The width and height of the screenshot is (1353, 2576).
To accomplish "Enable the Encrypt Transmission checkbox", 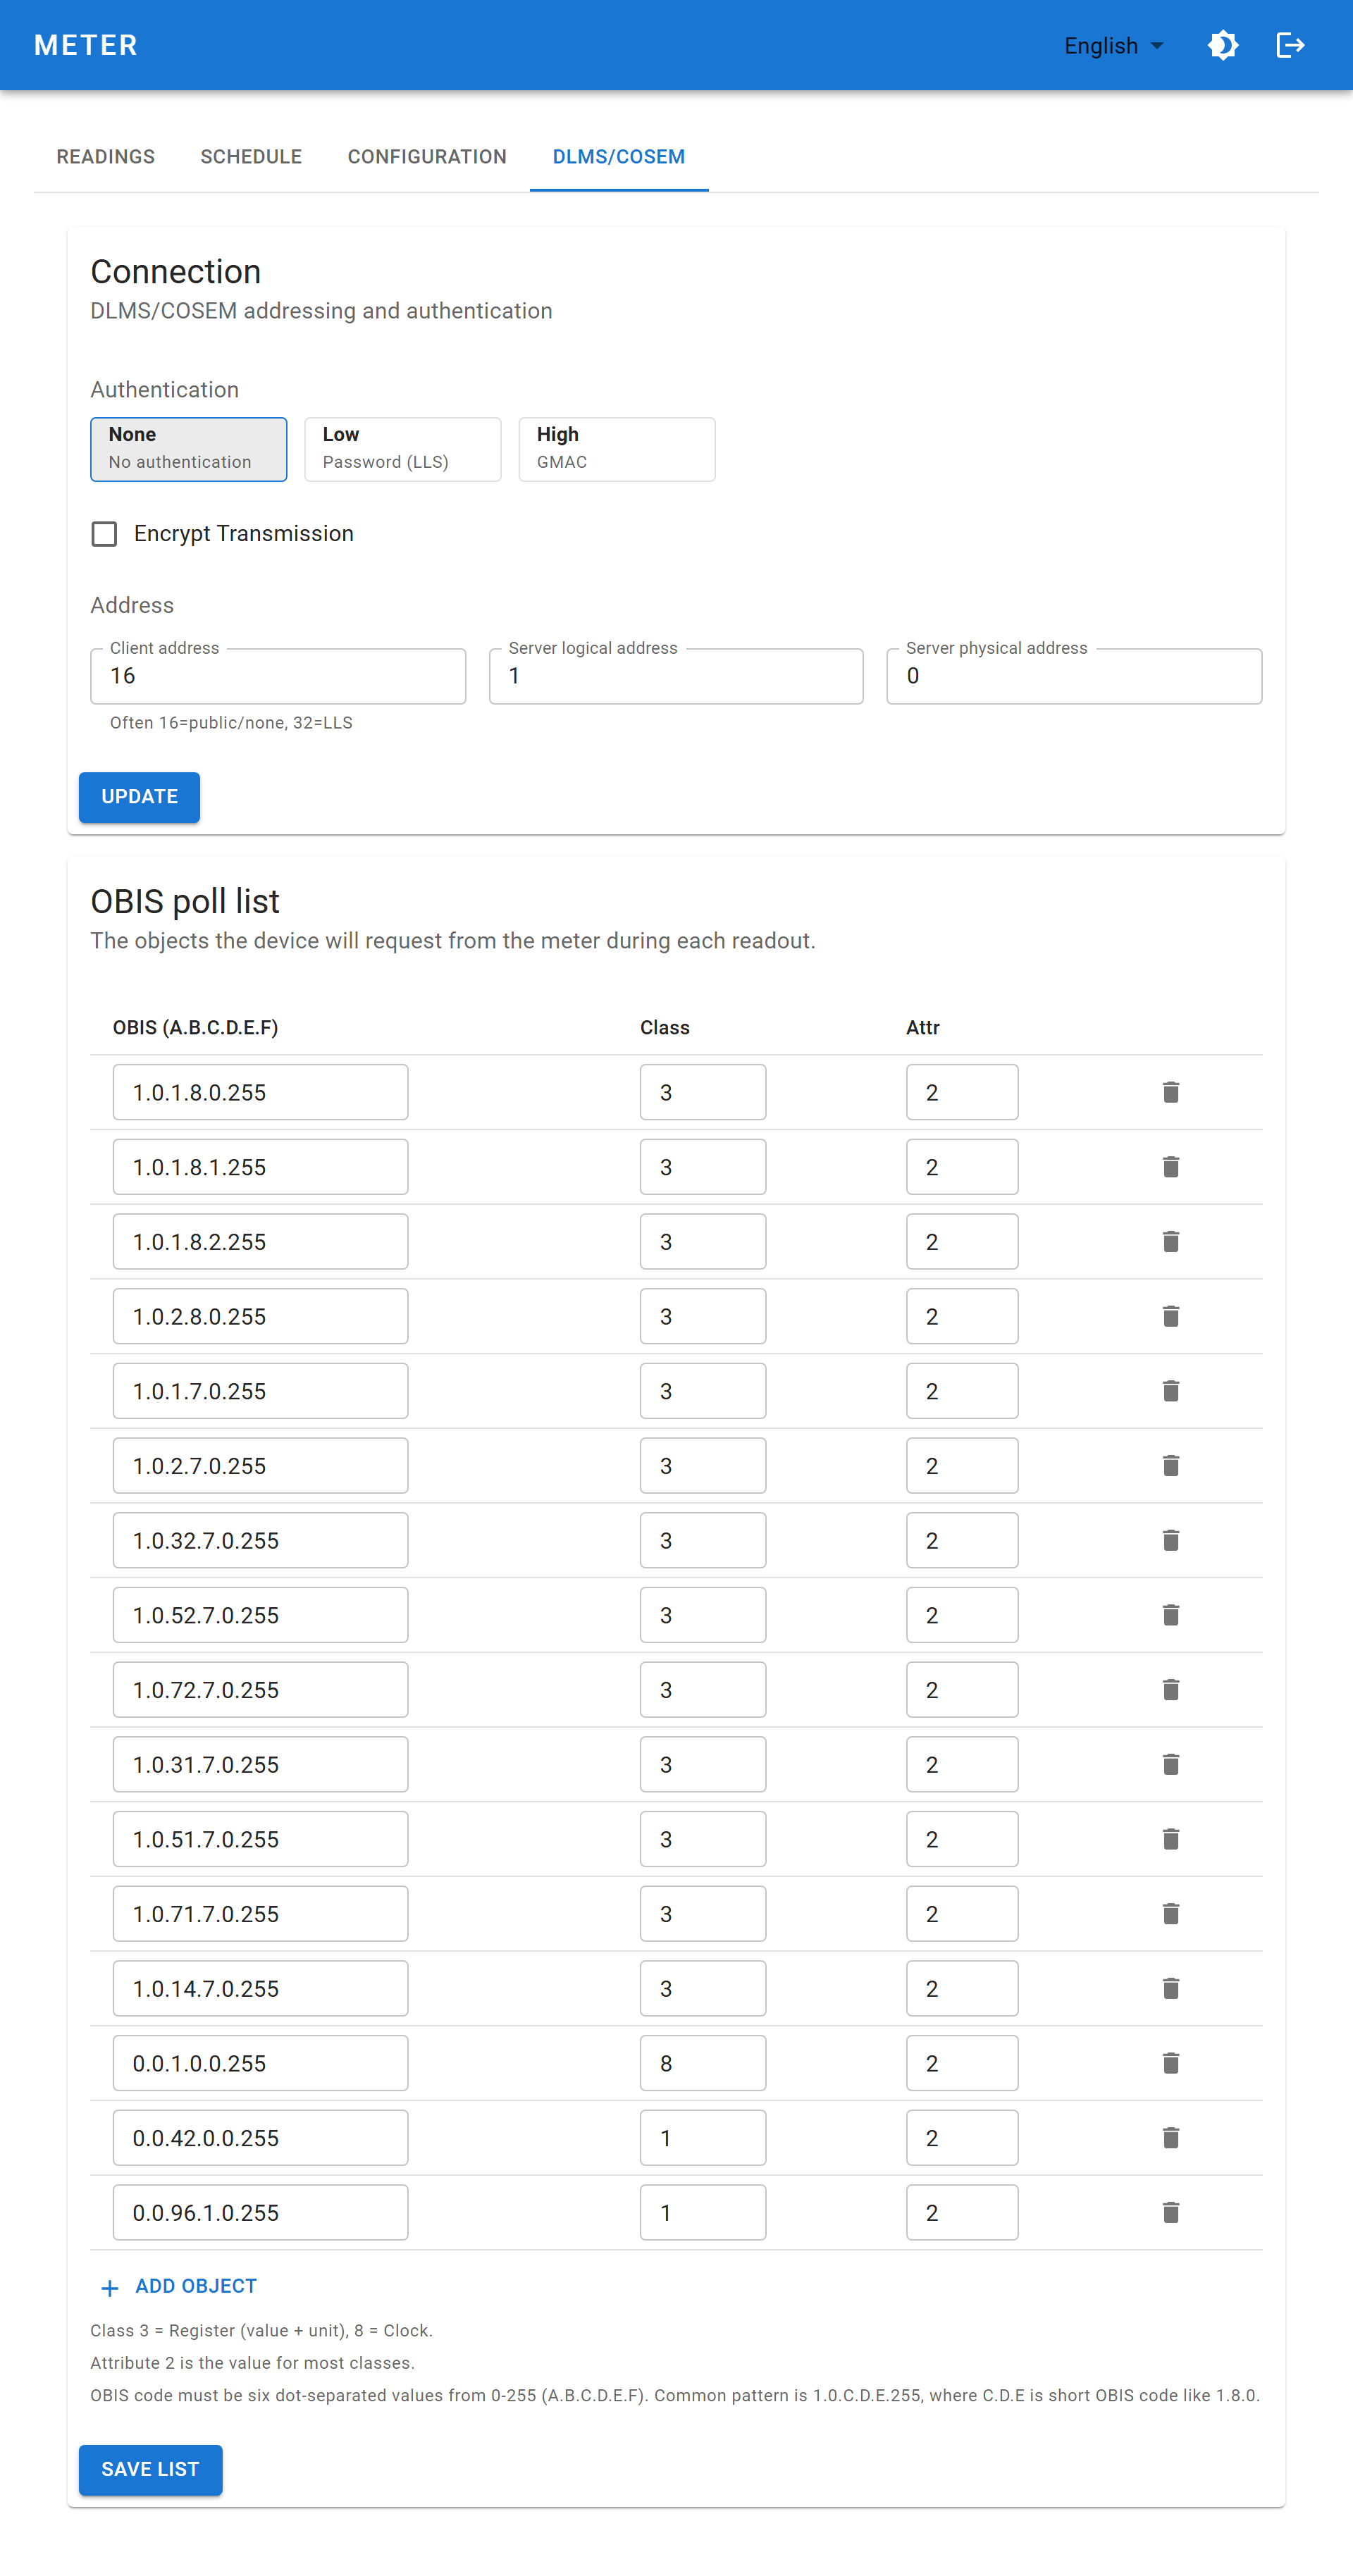I will (104, 534).
